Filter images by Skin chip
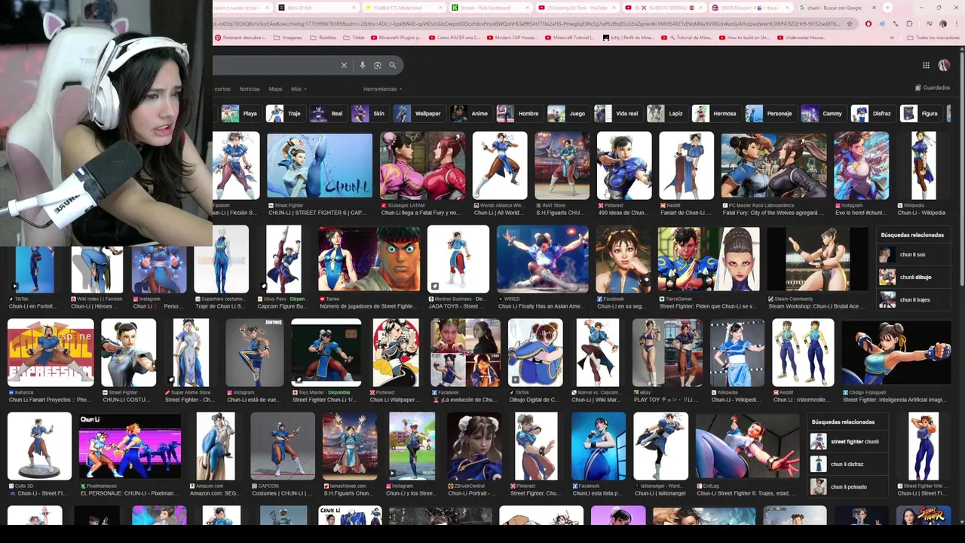 (x=369, y=114)
